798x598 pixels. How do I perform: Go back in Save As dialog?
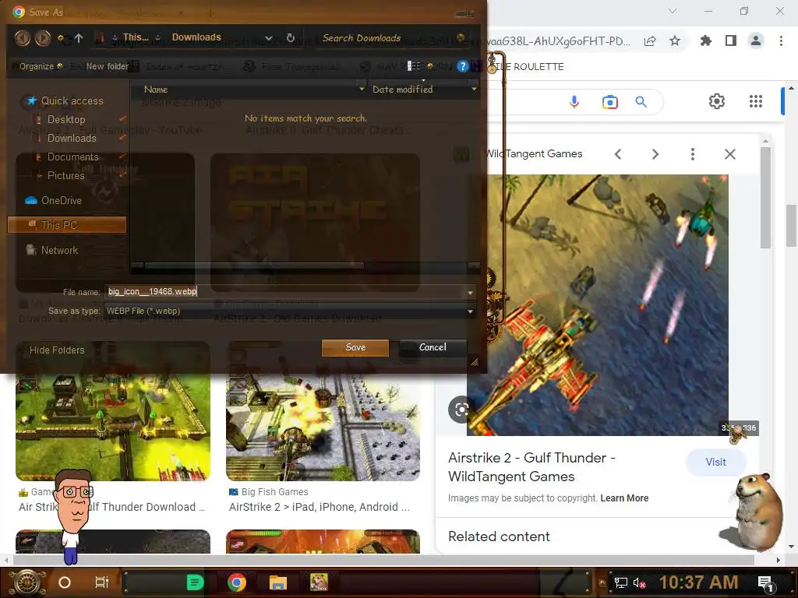(x=22, y=37)
